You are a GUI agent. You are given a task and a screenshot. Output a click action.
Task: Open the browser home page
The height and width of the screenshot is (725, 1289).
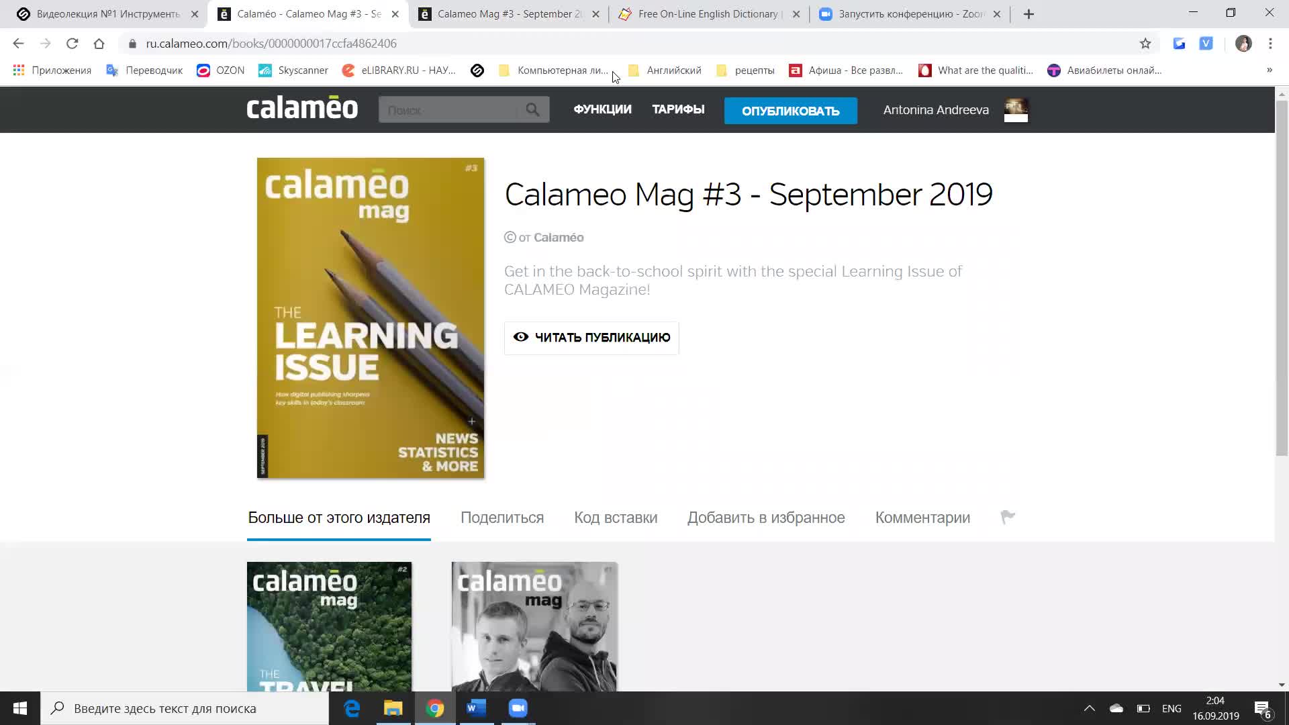coord(99,44)
